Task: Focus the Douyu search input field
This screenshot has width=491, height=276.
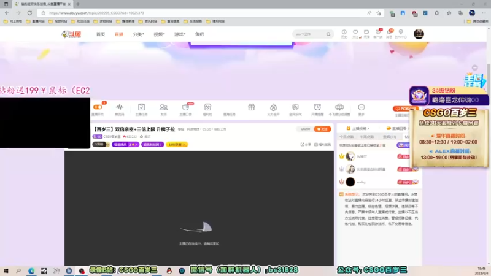Action: tap(309, 34)
